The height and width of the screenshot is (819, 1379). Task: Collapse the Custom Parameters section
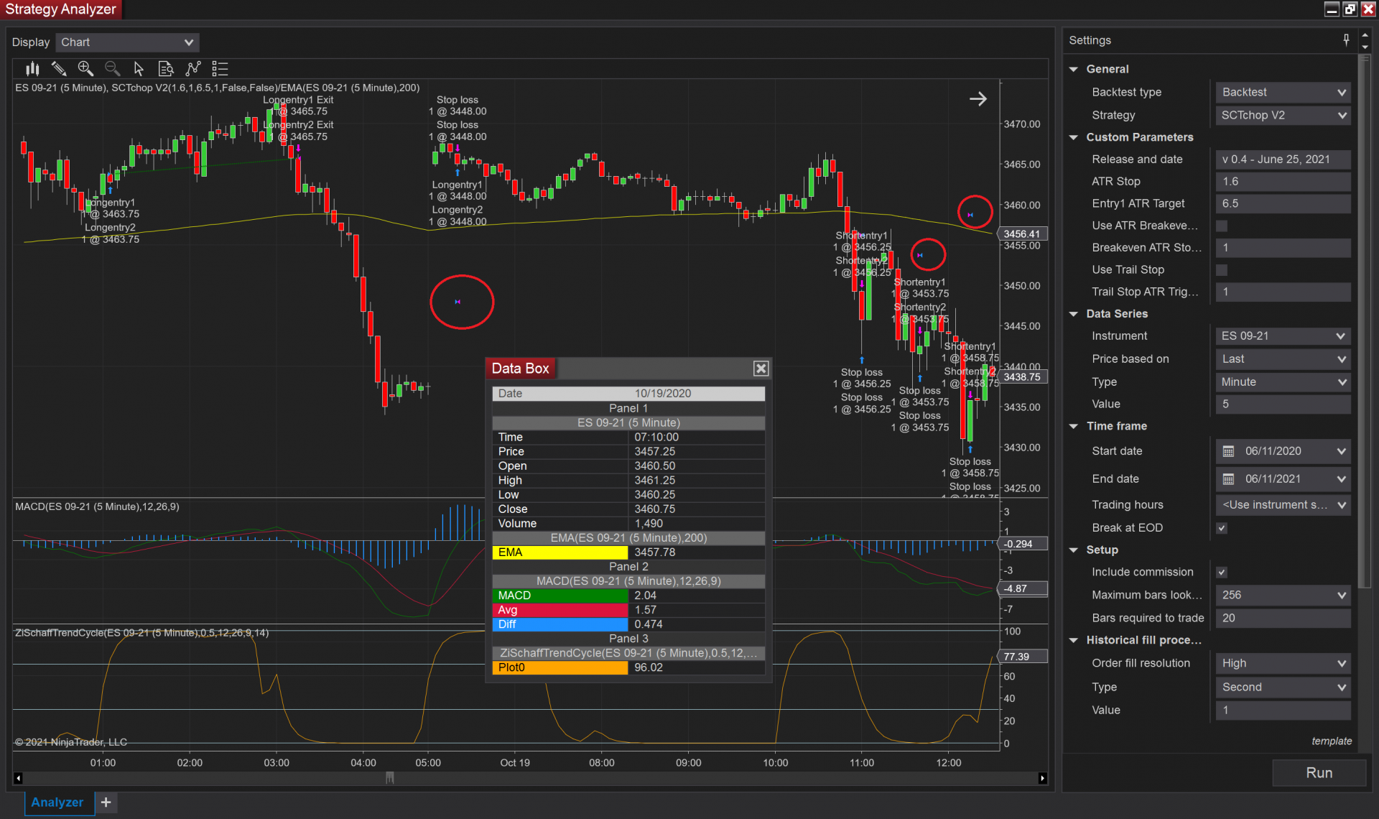(1074, 137)
